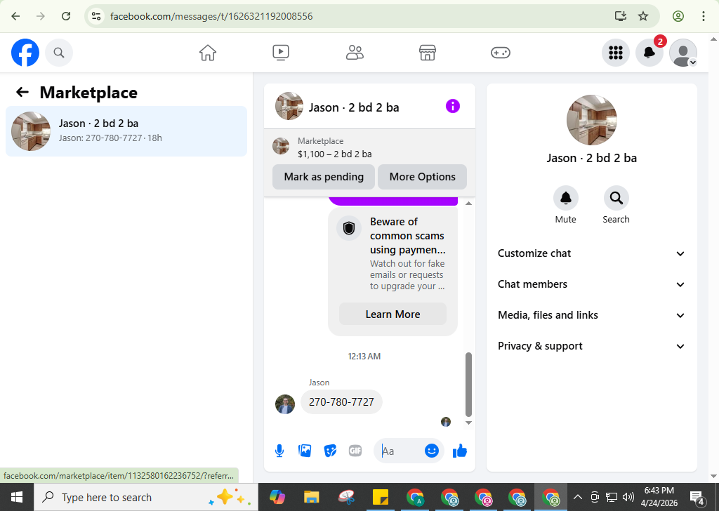Screen dimensions: 719x511
Task: Open the GIF picker
Action: 355,451
